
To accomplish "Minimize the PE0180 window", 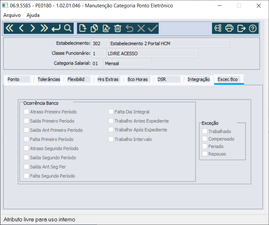I will (x=220, y=6).
